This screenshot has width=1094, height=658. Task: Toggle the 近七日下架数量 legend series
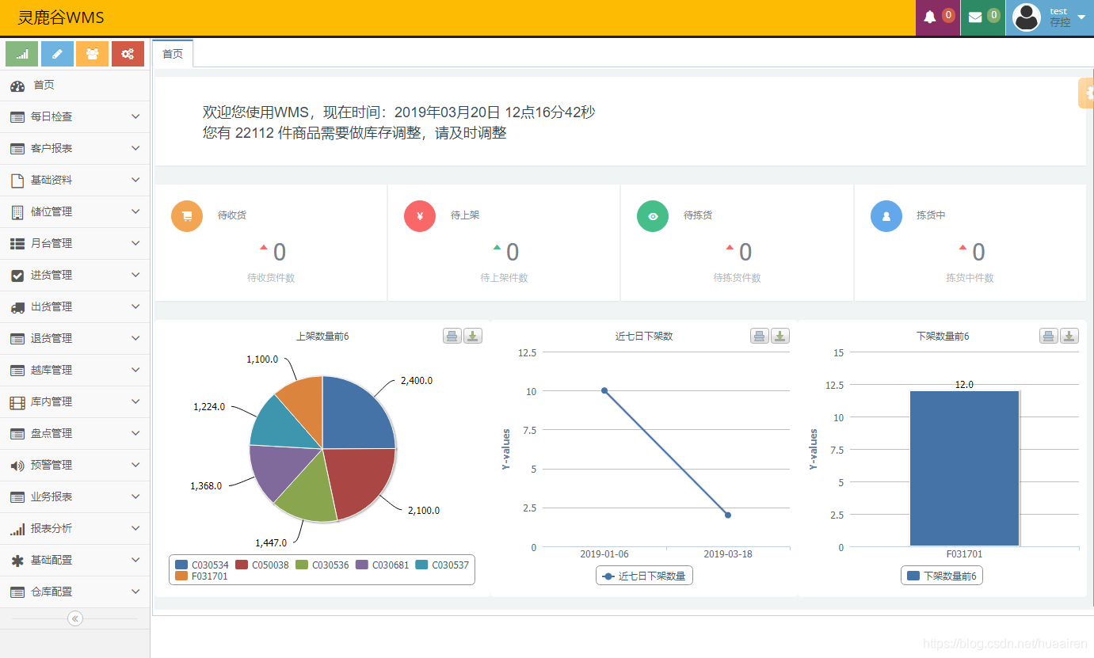644,576
